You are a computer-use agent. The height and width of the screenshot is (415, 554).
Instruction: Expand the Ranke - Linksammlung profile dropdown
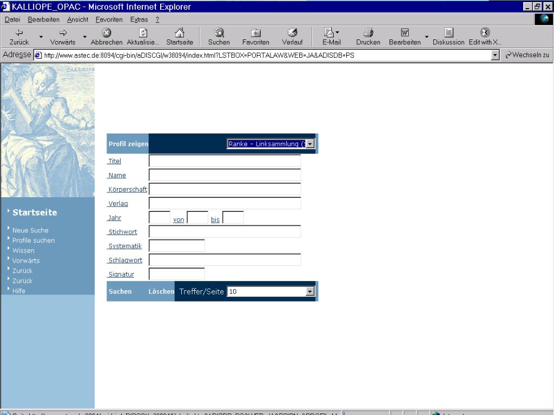tap(310, 144)
